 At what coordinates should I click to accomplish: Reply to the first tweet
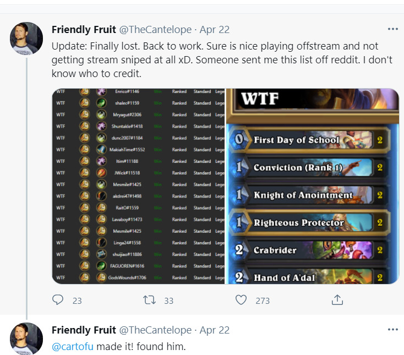point(58,300)
